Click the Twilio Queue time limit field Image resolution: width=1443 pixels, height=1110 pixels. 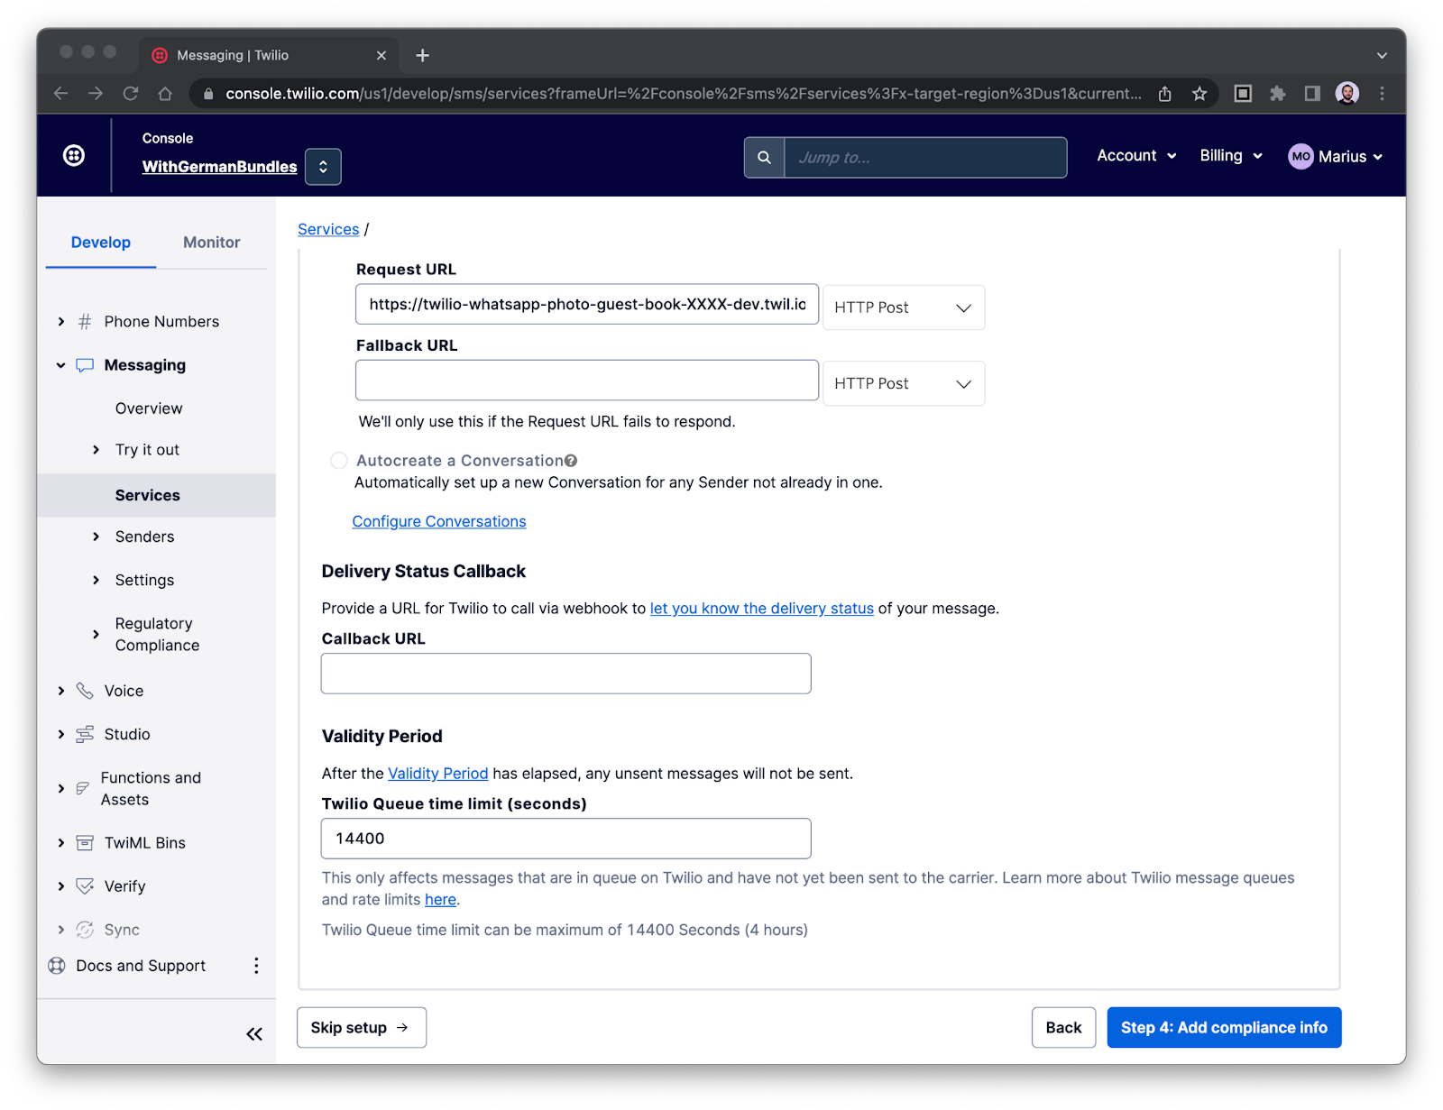[x=566, y=839]
